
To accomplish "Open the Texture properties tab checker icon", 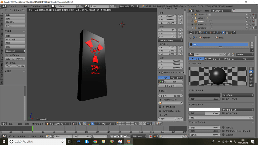I will 227,33.
